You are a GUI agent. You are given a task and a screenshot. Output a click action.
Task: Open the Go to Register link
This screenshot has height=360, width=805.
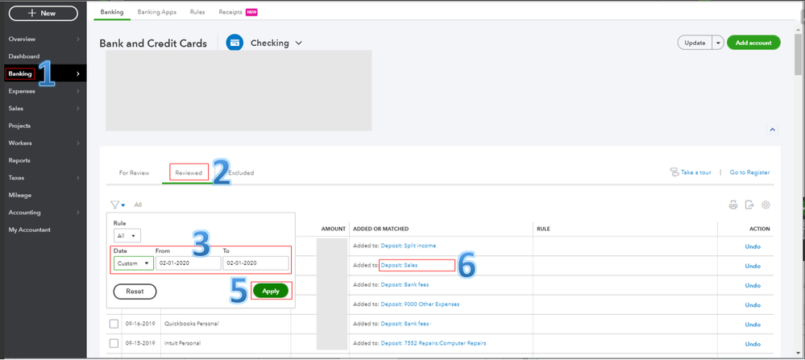point(749,173)
